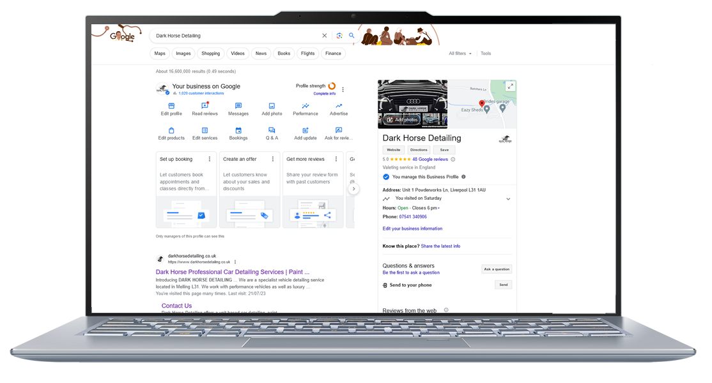Click the Website button
The height and width of the screenshot is (383, 712).
pos(393,150)
